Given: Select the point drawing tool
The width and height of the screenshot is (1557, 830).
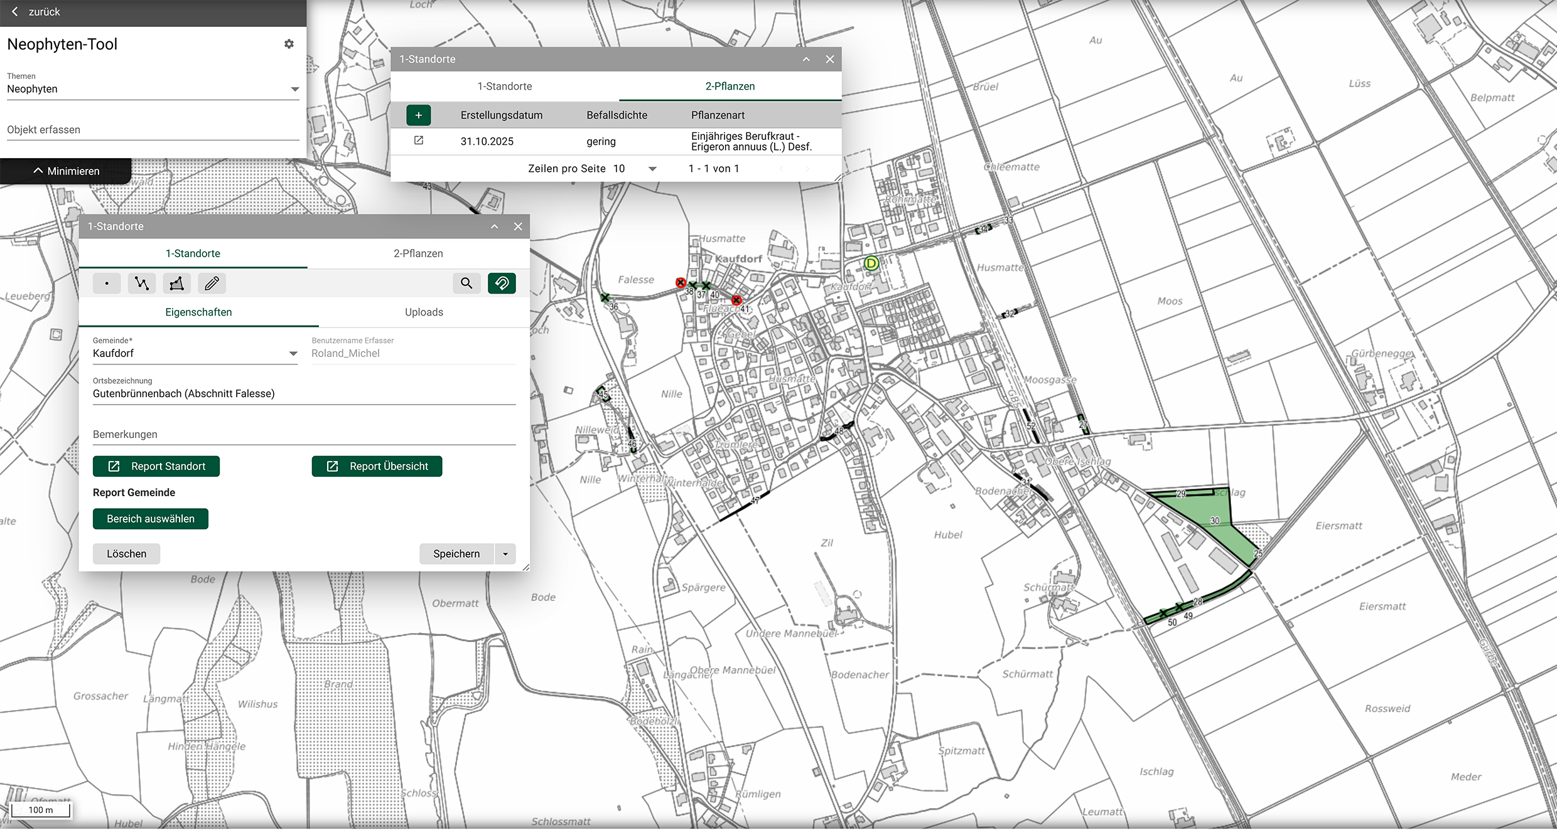Looking at the screenshot, I should click(x=107, y=284).
